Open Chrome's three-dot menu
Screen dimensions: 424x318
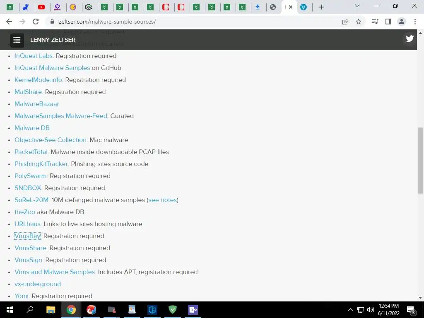tap(415, 22)
